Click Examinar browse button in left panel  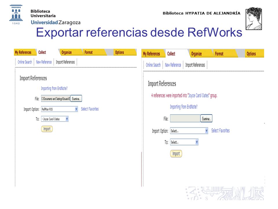pos(76,99)
